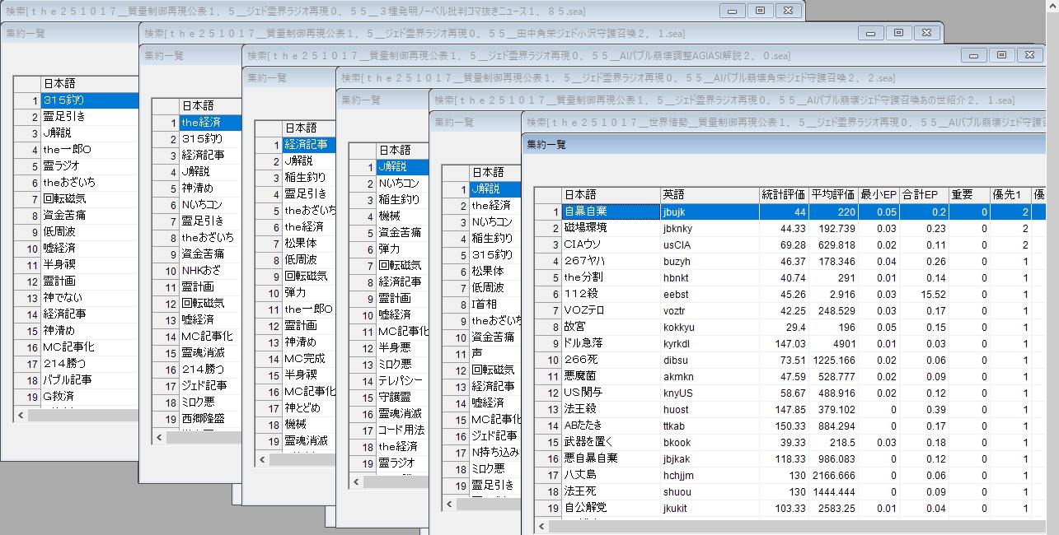Click the 平均評価 column header
The height and width of the screenshot is (535, 1059).
tap(832, 195)
